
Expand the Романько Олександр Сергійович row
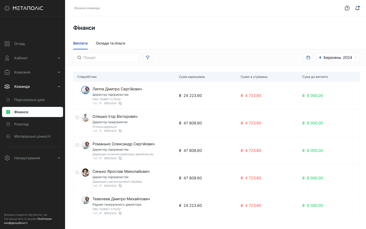tap(77, 145)
